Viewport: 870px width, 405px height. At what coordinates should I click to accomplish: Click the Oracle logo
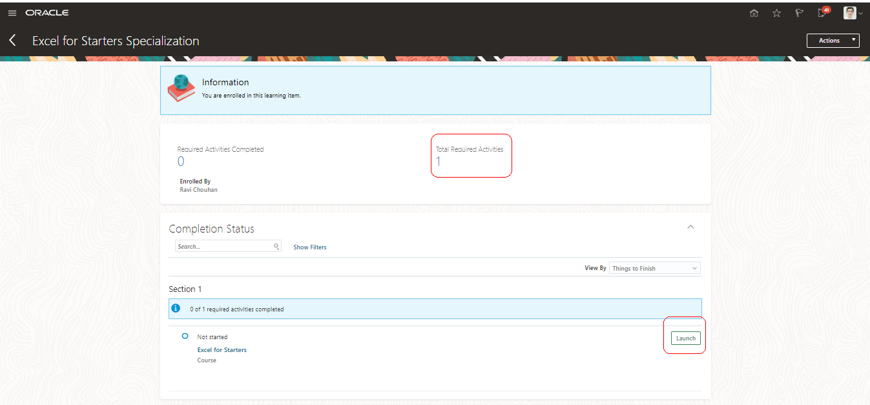[47, 13]
